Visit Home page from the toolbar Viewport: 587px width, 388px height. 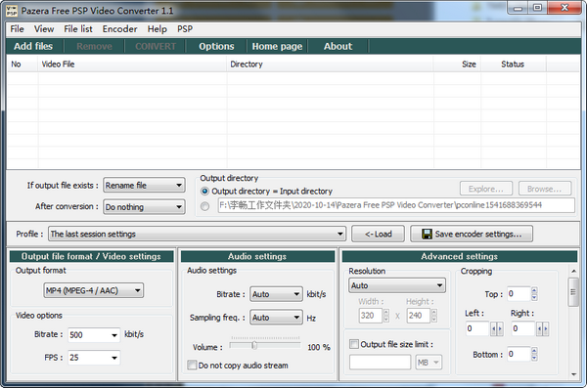277,46
